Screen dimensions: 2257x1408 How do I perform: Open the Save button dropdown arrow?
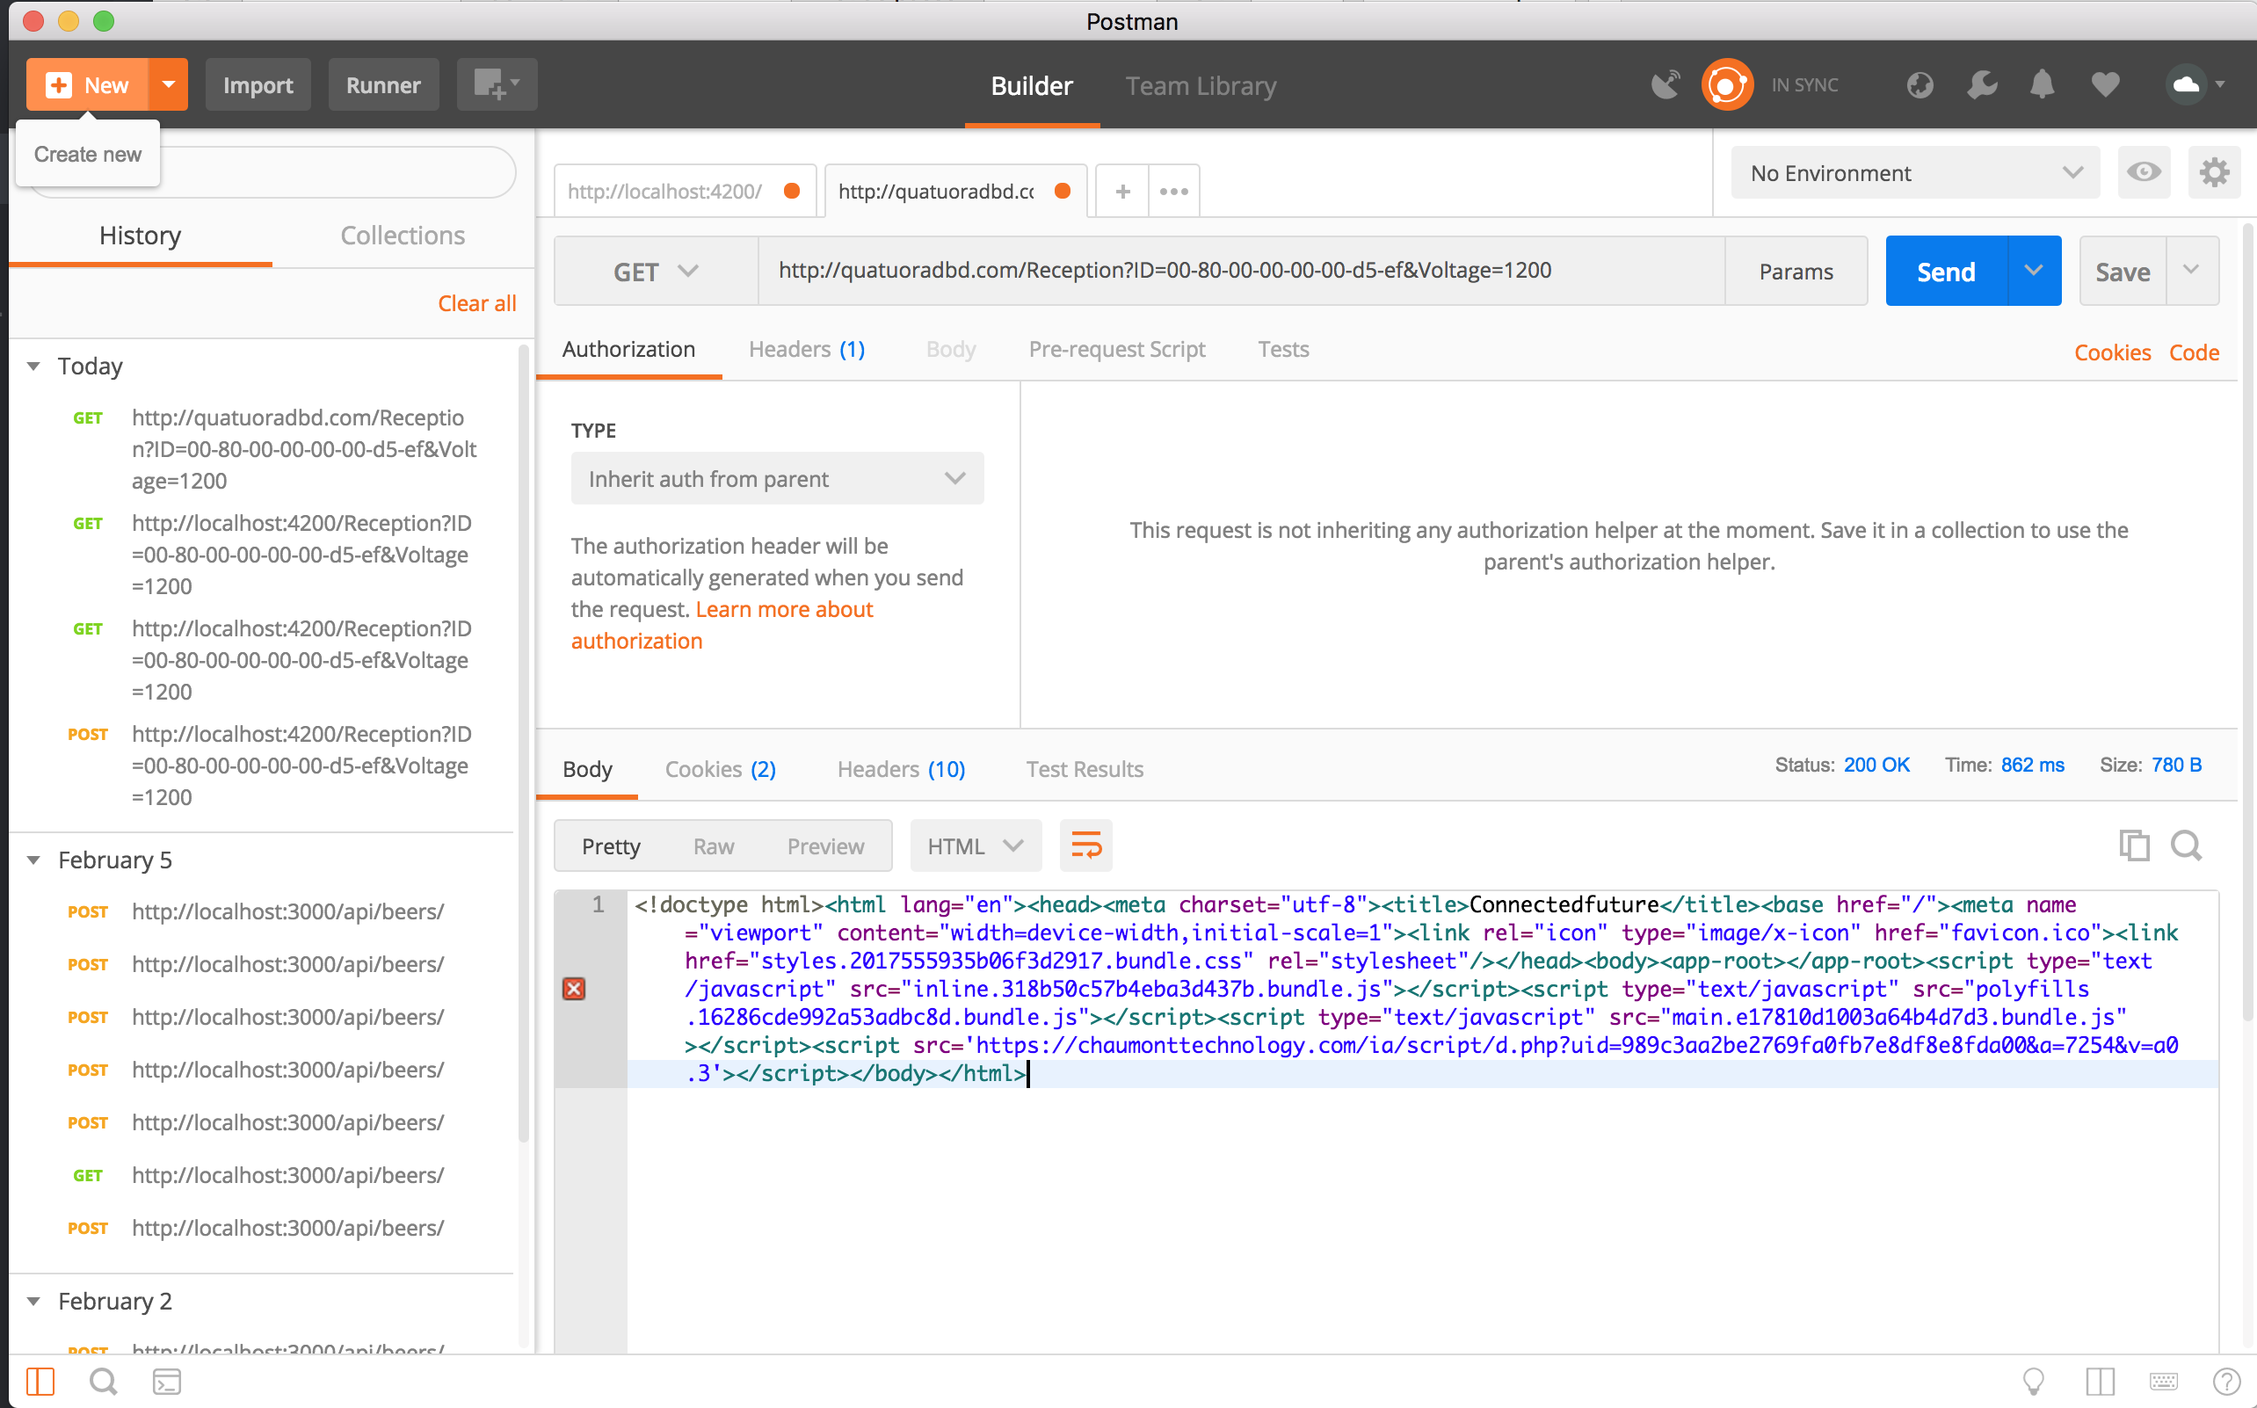tap(2191, 271)
